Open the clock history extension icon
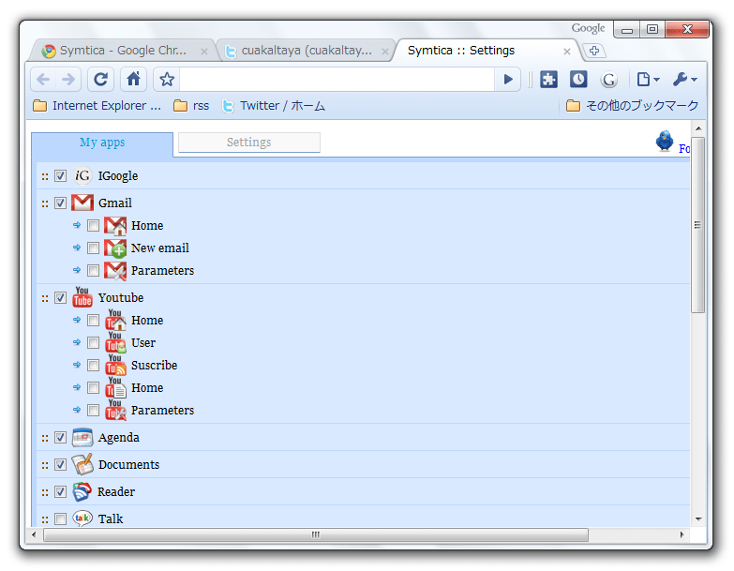This screenshot has width=734, height=571. point(578,79)
